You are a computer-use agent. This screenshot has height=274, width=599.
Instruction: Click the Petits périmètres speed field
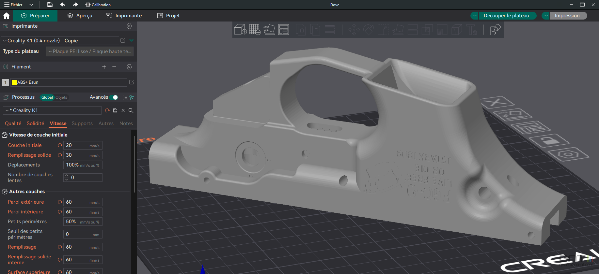coord(83,222)
